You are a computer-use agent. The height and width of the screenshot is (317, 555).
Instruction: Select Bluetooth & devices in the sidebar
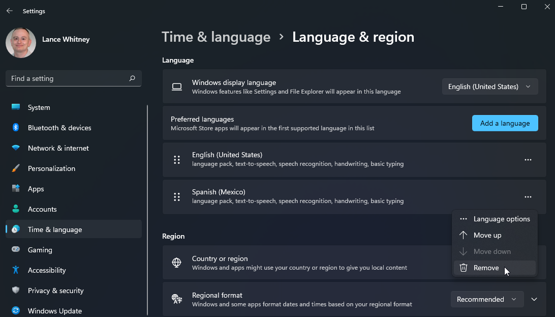pos(59,128)
